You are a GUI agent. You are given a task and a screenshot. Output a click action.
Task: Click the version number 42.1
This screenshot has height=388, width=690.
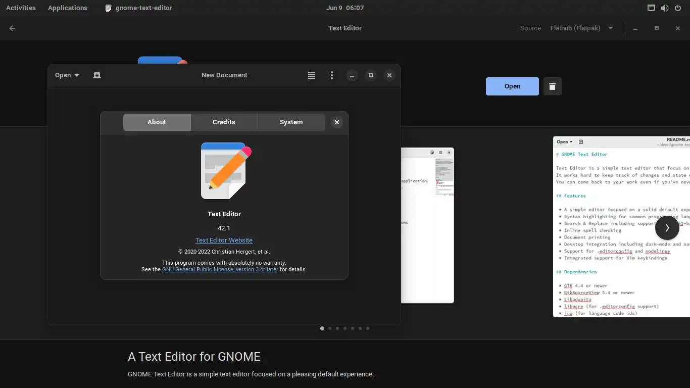224,228
